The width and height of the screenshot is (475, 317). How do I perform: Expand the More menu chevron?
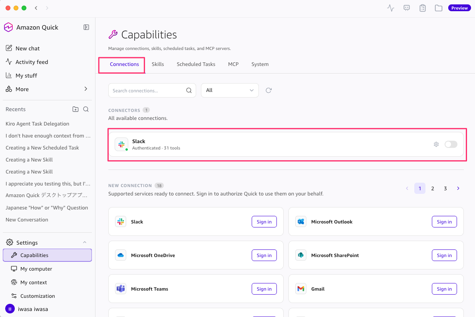click(x=86, y=89)
